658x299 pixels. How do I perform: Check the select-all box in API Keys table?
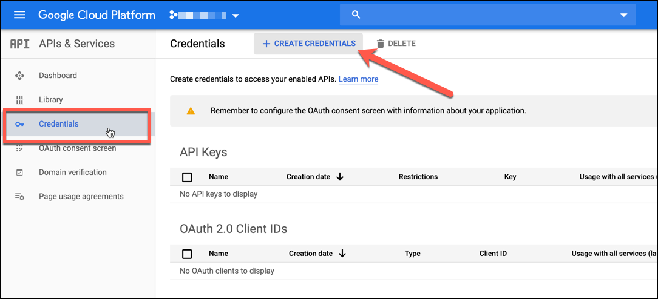[187, 177]
